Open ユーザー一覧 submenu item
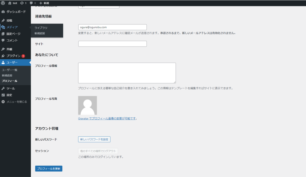Screen dimensions: 306x177 10,70
